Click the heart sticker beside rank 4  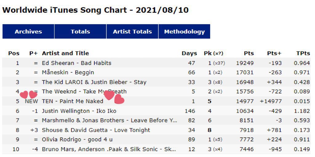(24, 94)
